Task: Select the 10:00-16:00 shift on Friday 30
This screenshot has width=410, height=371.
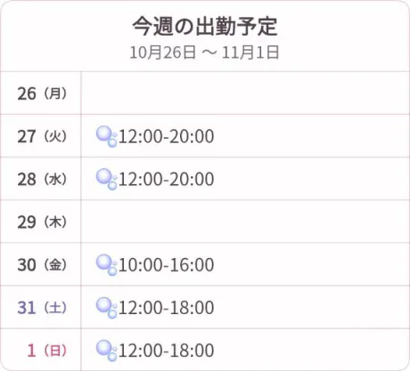Action: point(166,265)
